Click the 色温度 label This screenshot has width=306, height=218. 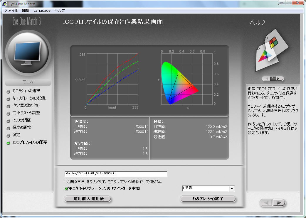coord(81,122)
